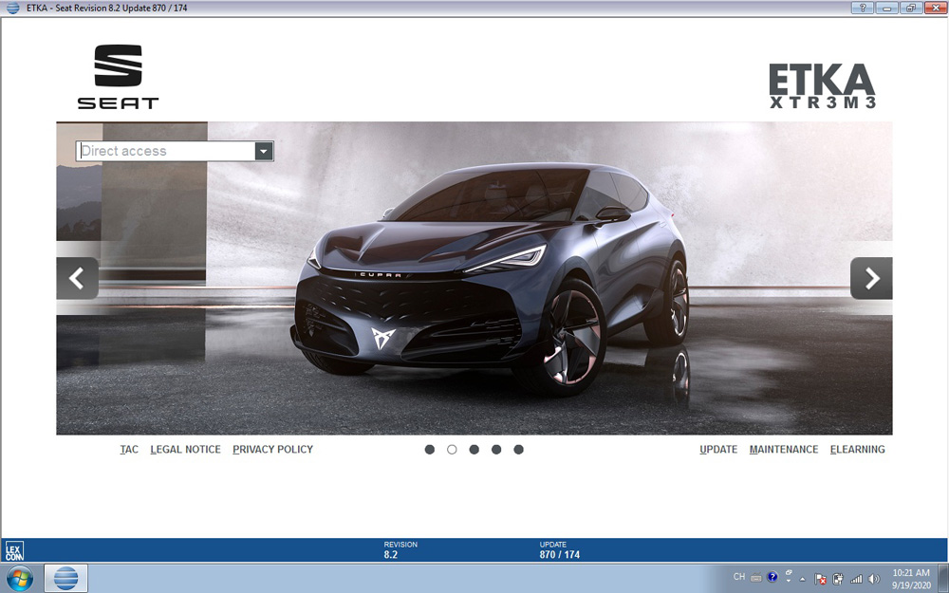Select the second carousel dot
The image size is (949, 593).
(452, 450)
